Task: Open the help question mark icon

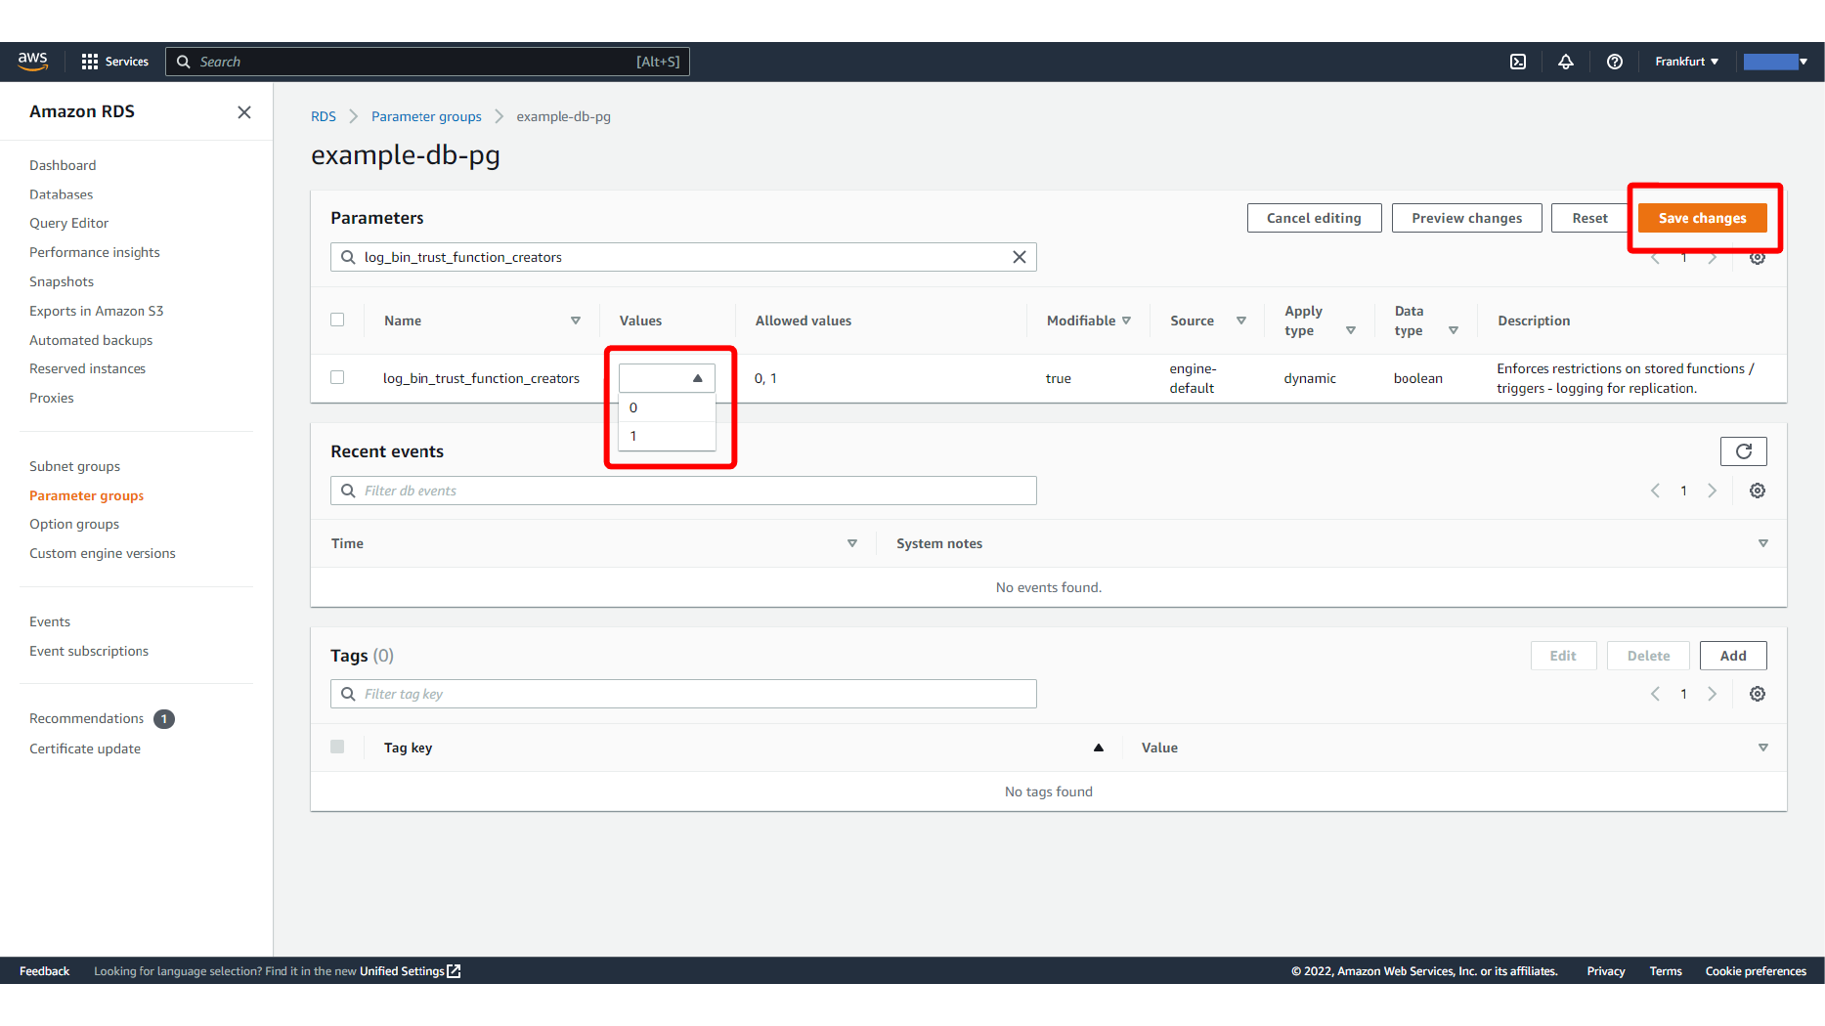Action: [1615, 62]
